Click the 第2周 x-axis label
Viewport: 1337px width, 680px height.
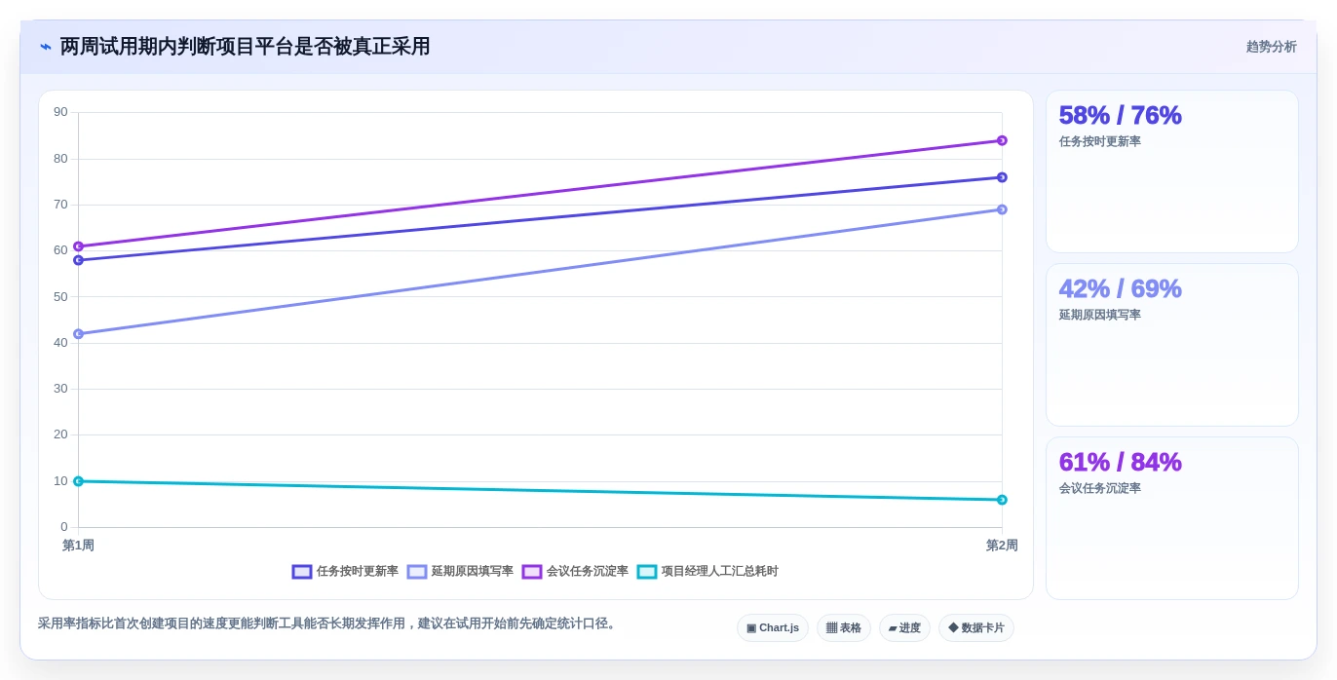pyautogui.click(x=1002, y=546)
